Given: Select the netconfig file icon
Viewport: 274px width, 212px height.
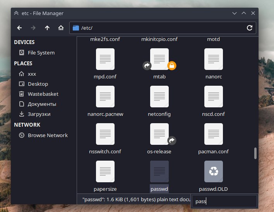Looking at the screenshot, I should pos(159,97).
